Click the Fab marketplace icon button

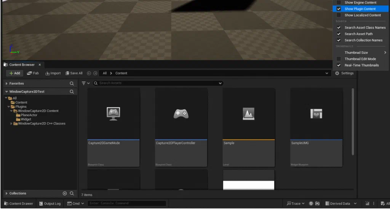(x=33, y=73)
